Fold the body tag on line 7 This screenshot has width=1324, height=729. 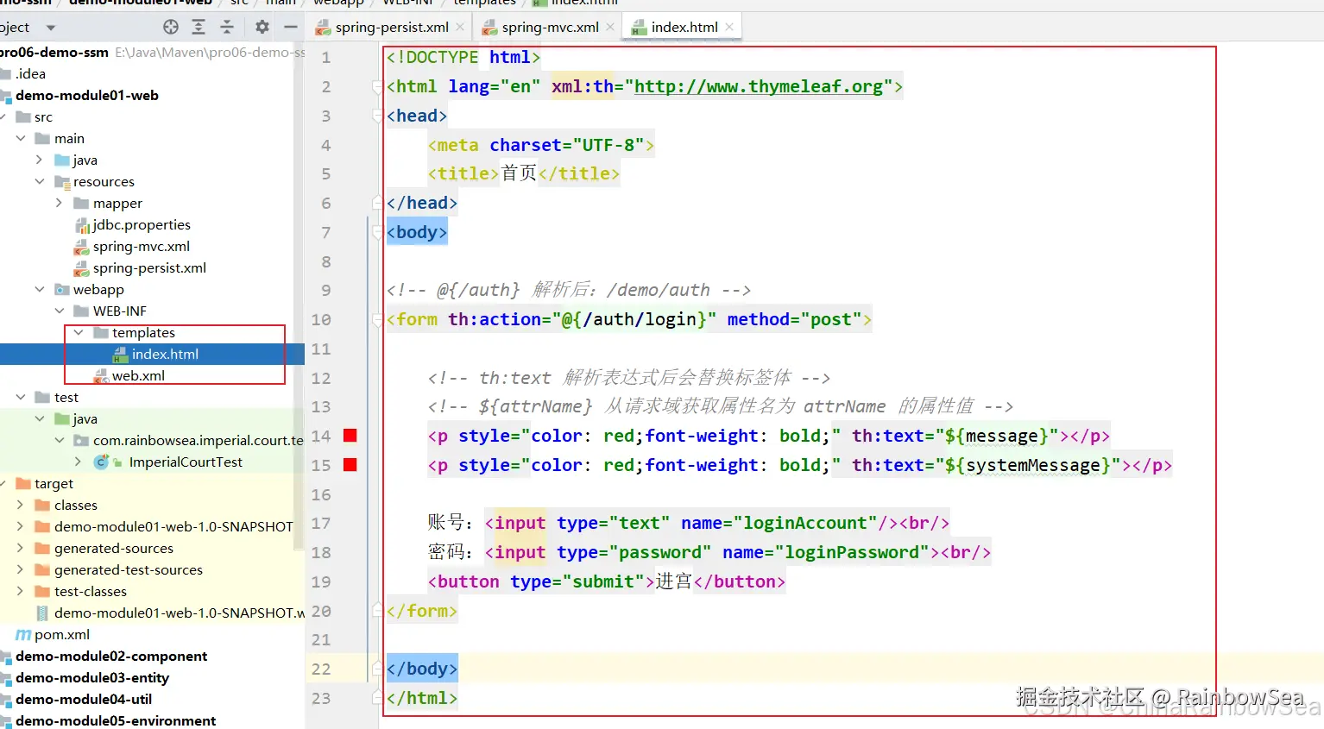click(377, 232)
